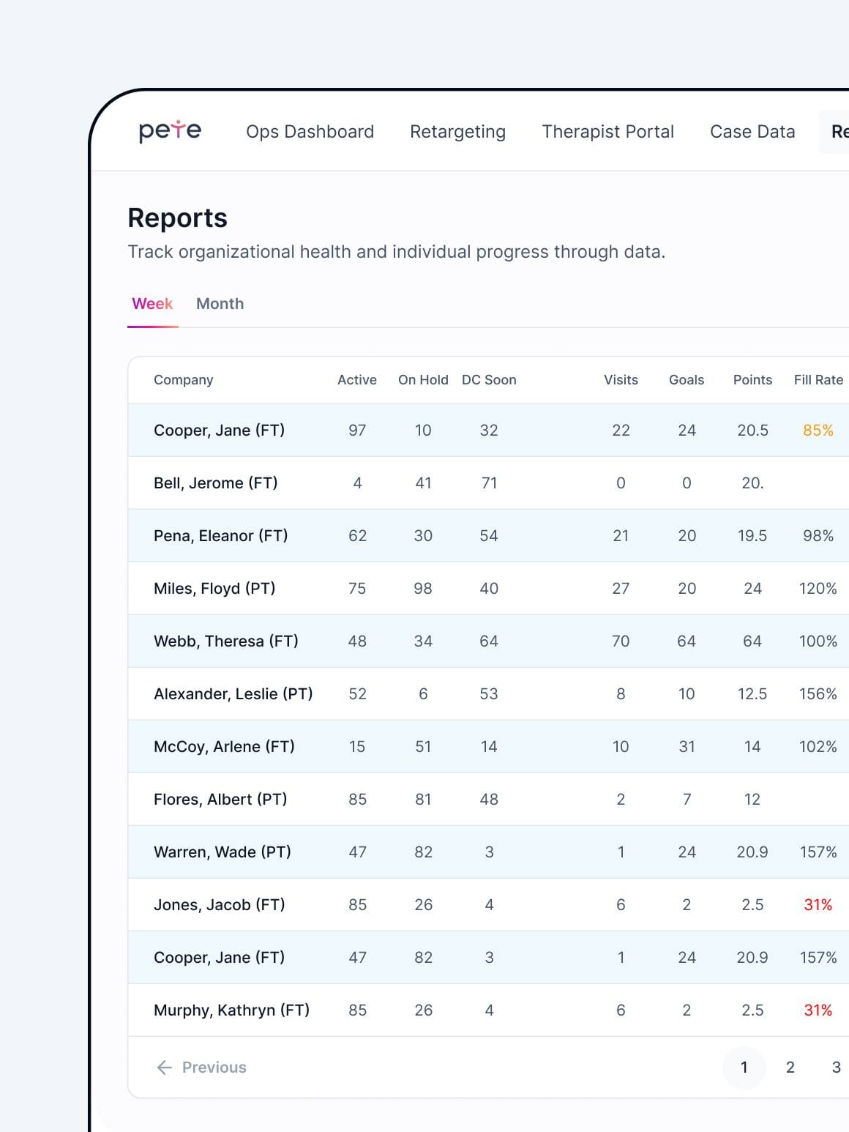Sort by the Fill Rate column header
The image size is (849, 1132).
pos(818,380)
